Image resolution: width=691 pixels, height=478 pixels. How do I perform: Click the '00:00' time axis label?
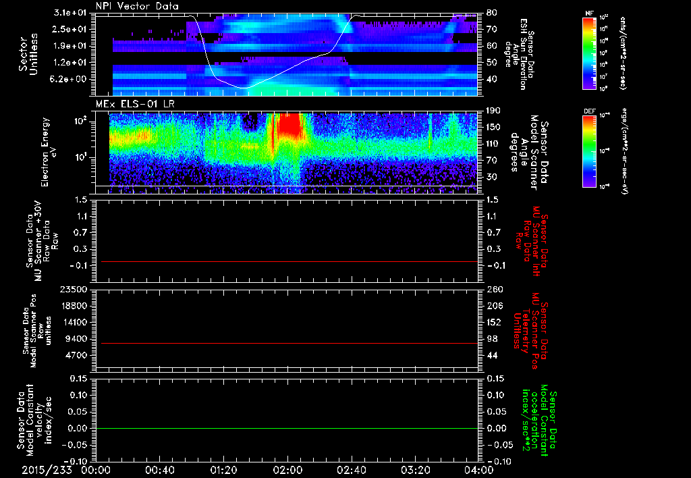click(x=95, y=470)
